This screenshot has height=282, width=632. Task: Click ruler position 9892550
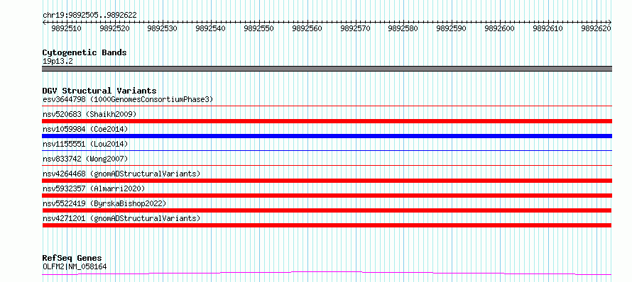pos(259,28)
